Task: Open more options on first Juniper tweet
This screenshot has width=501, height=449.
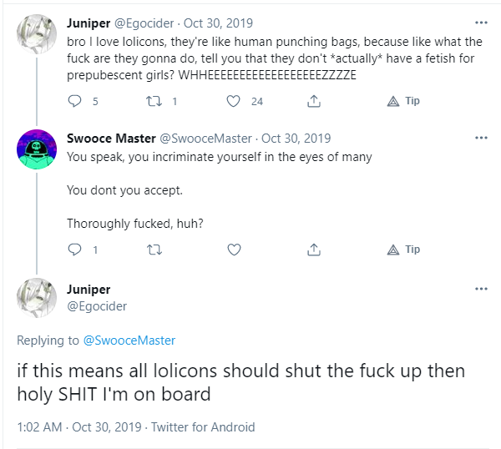Action: 481,23
